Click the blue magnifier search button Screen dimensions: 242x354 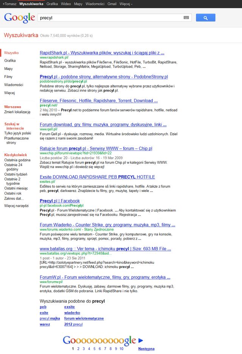pos(205,18)
